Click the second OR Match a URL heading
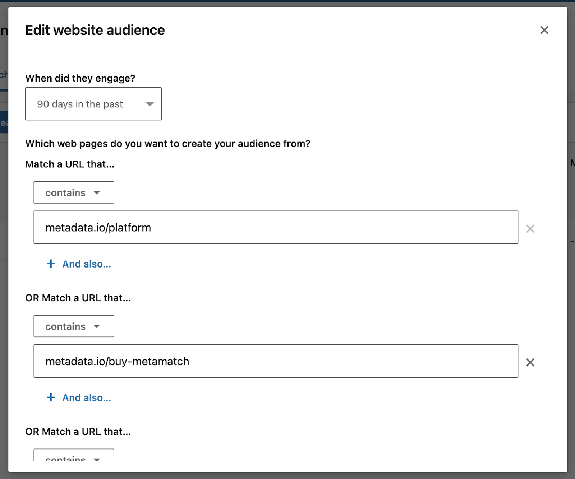The width and height of the screenshot is (575, 479). 78,431
